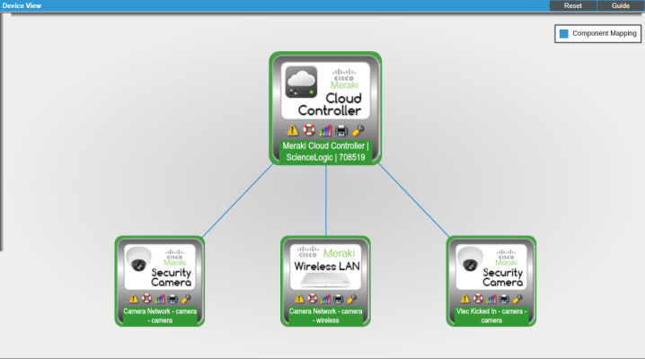Open events warning icon on Meraki Cloud Controller
This screenshot has width=645, height=359.
pyautogui.click(x=293, y=130)
